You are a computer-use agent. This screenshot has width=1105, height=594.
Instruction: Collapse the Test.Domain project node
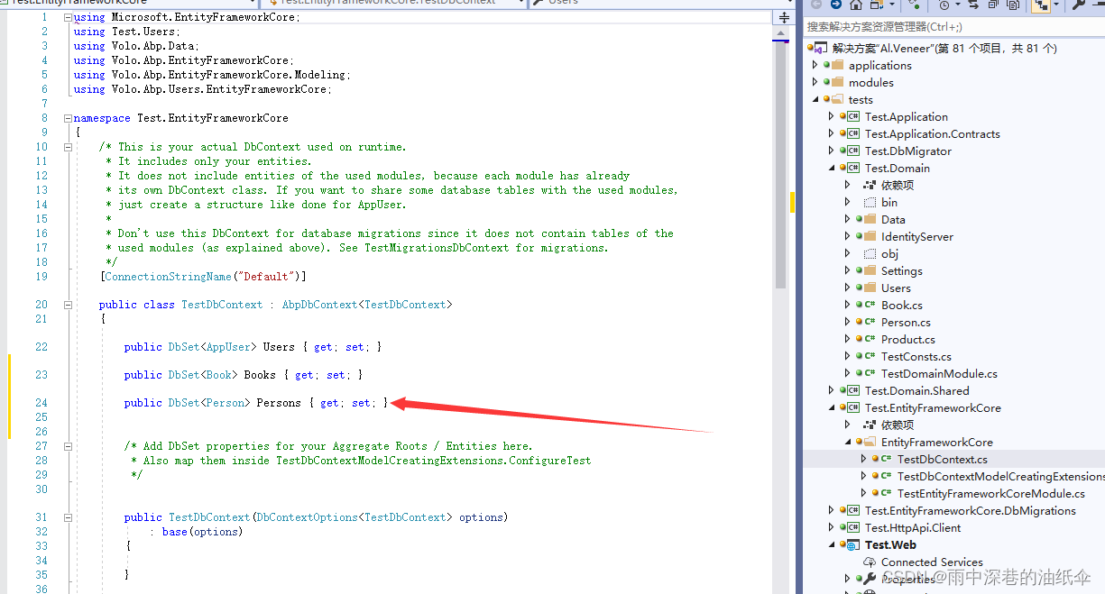pyautogui.click(x=832, y=169)
